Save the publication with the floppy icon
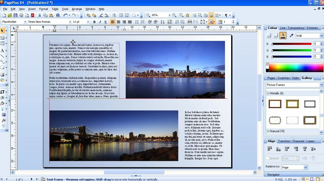This screenshot has width=324, height=181. [x=15, y=15]
